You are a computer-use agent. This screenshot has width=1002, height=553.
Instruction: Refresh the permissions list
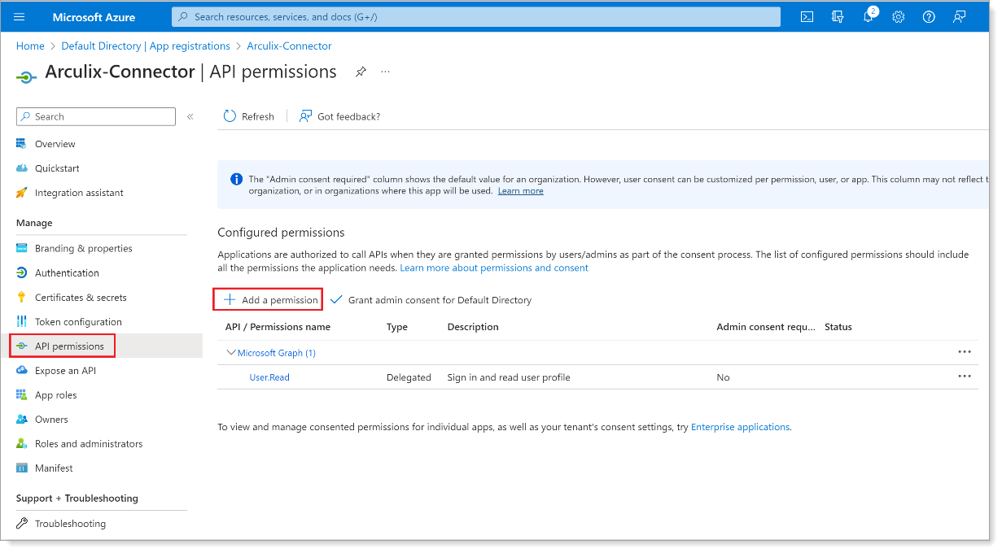pos(249,116)
